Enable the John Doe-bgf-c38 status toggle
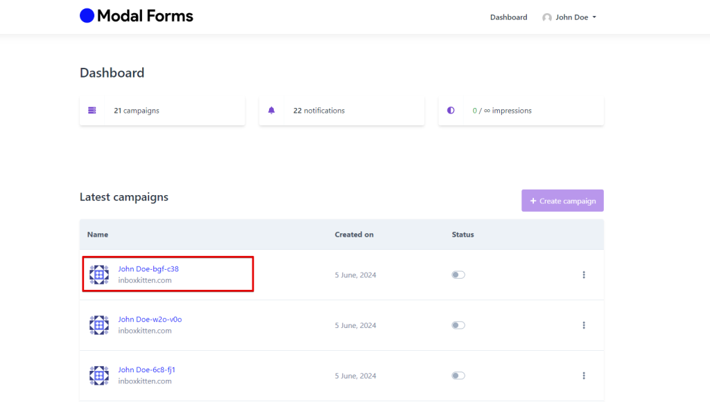 coord(458,275)
